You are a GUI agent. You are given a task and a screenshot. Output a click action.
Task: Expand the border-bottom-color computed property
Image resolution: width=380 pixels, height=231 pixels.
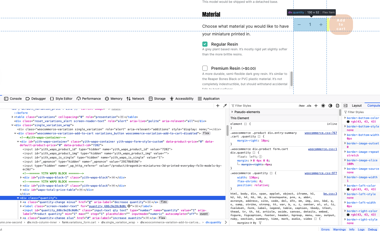point(345,118)
